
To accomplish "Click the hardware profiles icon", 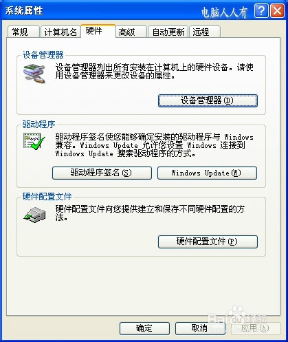I will [34, 215].
